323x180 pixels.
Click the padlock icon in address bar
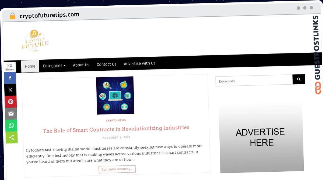(12, 16)
